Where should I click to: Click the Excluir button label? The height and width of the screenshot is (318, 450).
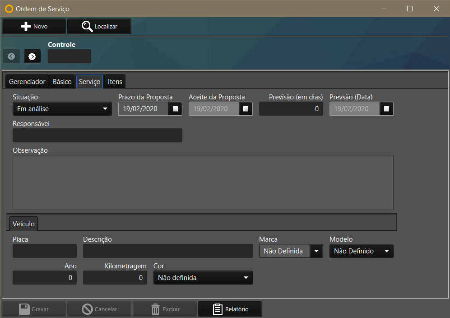[x=172, y=309]
